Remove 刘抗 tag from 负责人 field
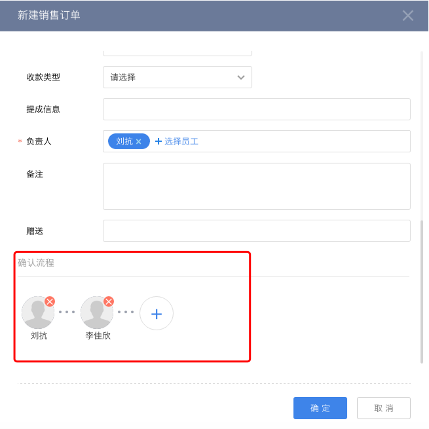 [x=139, y=141]
